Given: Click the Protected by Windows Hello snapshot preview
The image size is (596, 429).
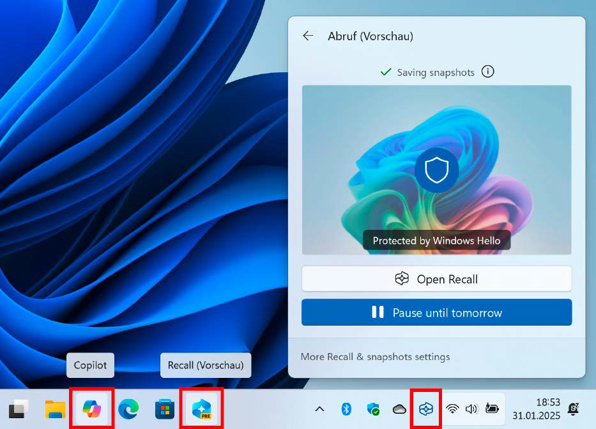Looking at the screenshot, I should (x=436, y=170).
